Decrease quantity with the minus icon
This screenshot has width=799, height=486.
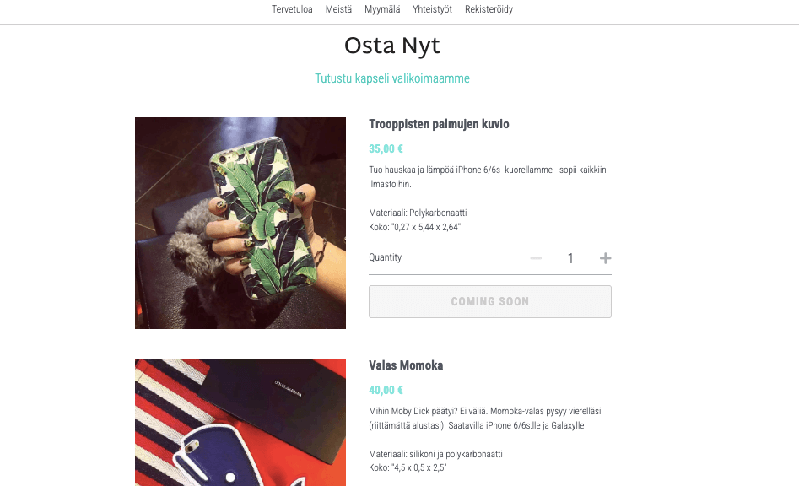pos(536,258)
